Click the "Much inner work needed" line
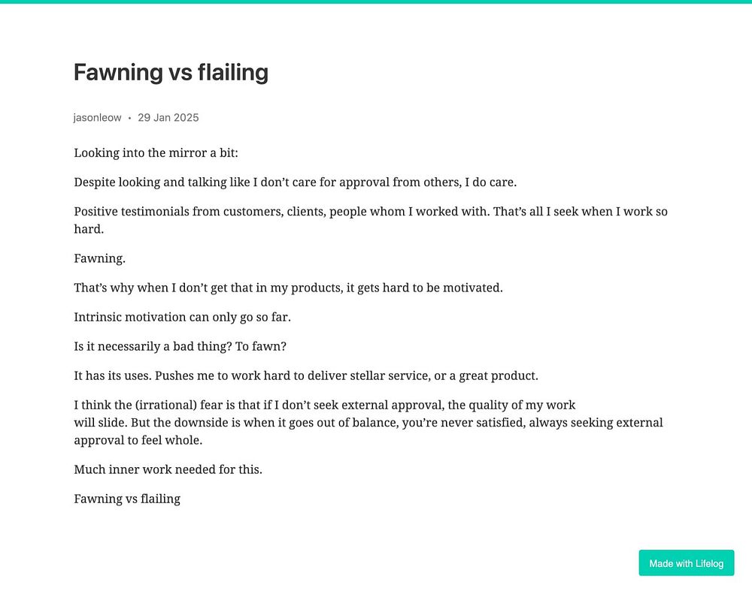The height and width of the screenshot is (591, 752). tap(168, 469)
